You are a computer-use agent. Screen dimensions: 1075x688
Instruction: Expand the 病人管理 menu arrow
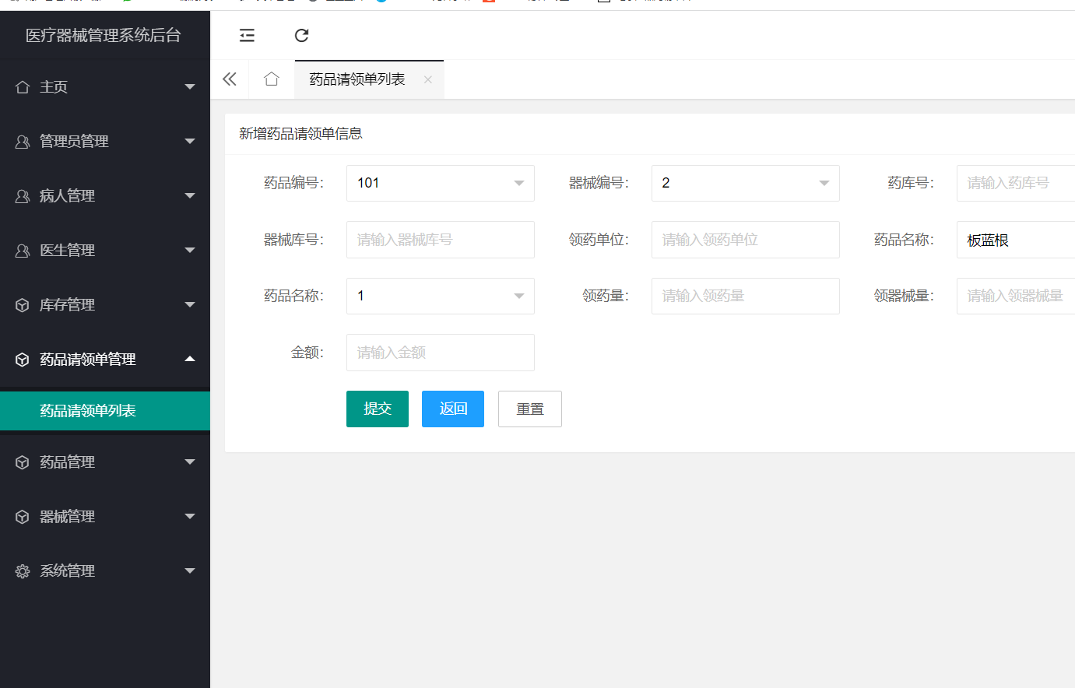(x=190, y=196)
